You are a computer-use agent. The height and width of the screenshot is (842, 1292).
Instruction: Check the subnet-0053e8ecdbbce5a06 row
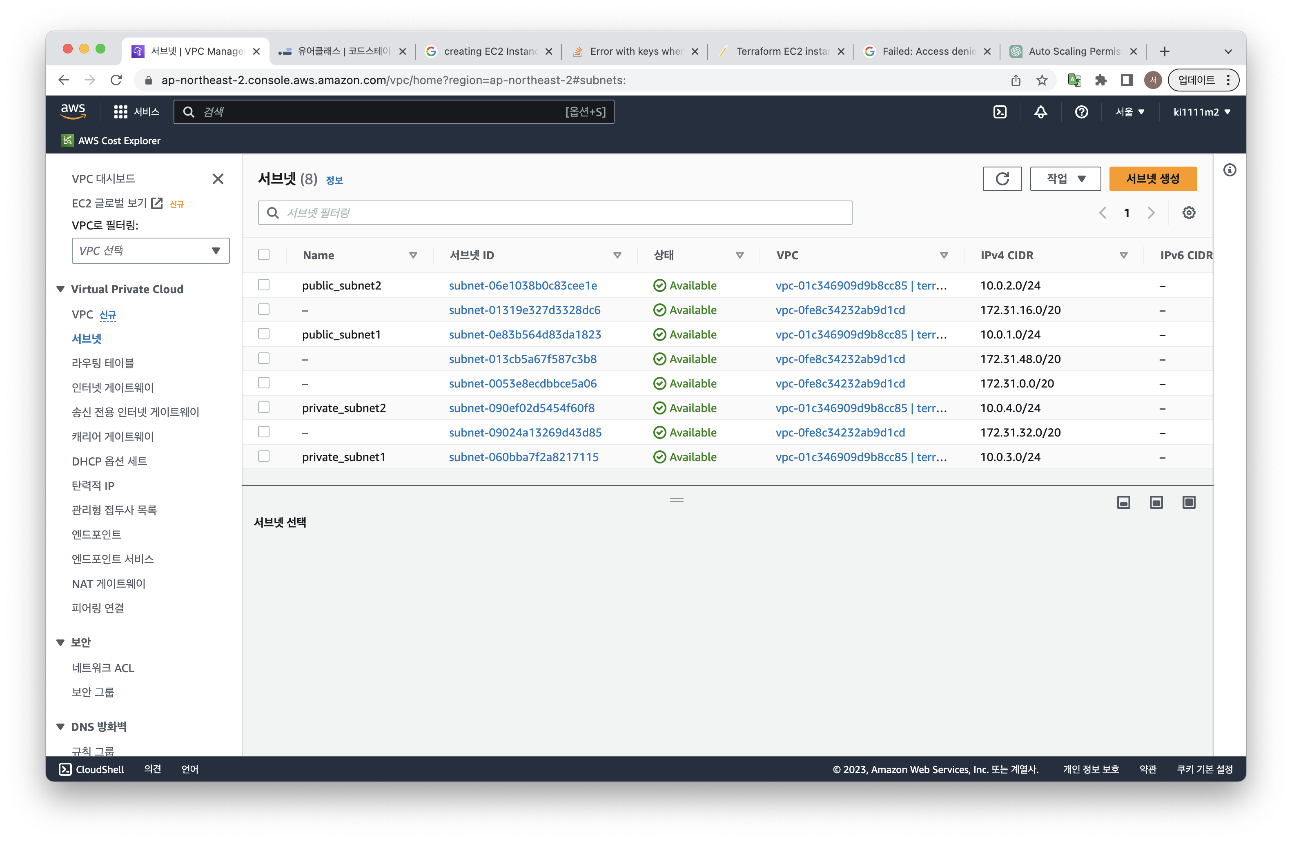tap(264, 382)
